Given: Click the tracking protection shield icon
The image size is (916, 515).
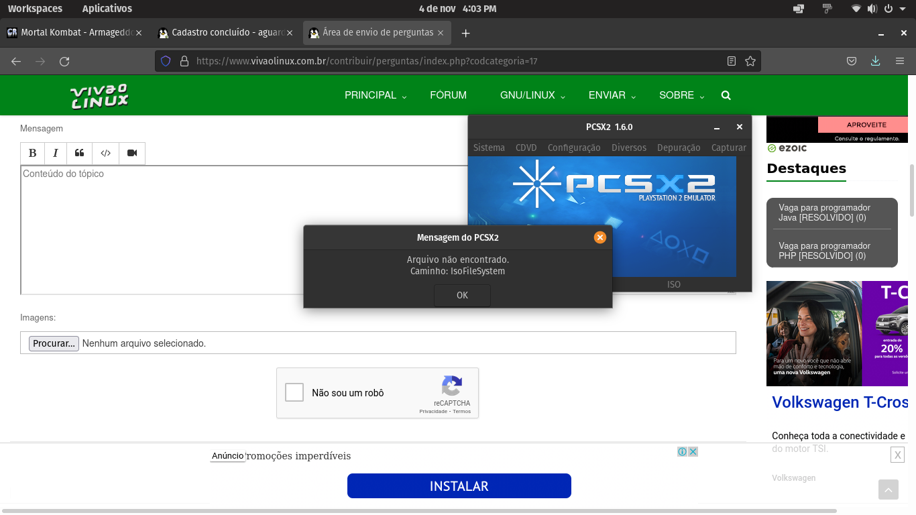Looking at the screenshot, I should point(166,61).
